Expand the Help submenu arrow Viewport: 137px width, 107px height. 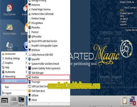[26, 67]
